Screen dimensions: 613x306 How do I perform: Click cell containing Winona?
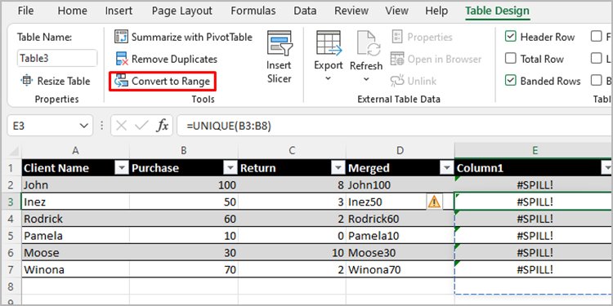point(75,270)
